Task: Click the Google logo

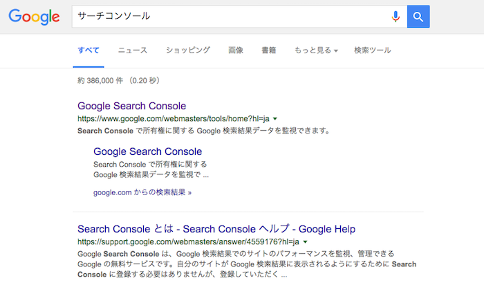Action: (x=34, y=17)
